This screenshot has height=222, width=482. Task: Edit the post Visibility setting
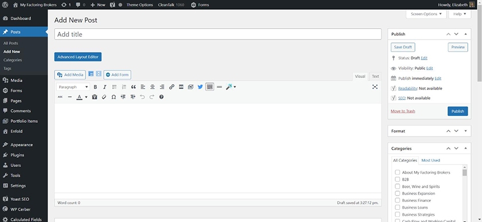429,68
